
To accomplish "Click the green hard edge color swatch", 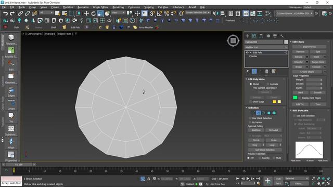I will [295, 98].
